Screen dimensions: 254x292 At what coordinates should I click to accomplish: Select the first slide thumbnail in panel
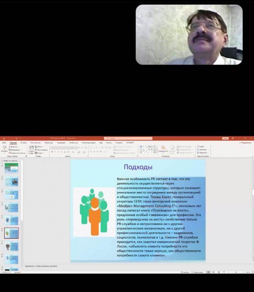pyautogui.click(x=12, y=168)
